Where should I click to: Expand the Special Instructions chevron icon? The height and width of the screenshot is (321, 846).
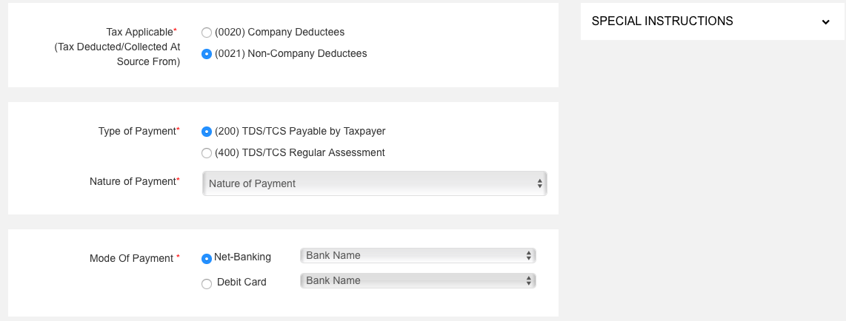pyautogui.click(x=825, y=22)
